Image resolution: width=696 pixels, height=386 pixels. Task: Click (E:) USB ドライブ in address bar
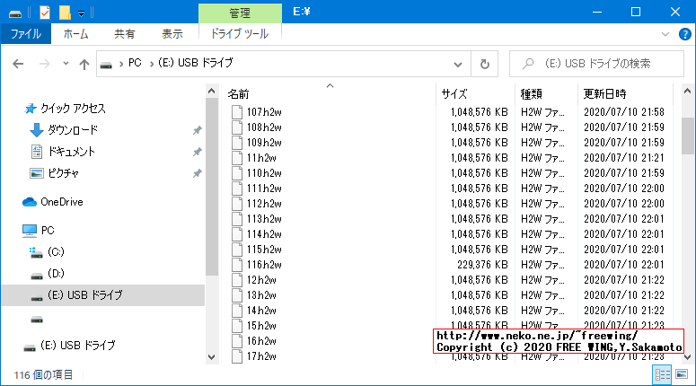pyautogui.click(x=195, y=63)
